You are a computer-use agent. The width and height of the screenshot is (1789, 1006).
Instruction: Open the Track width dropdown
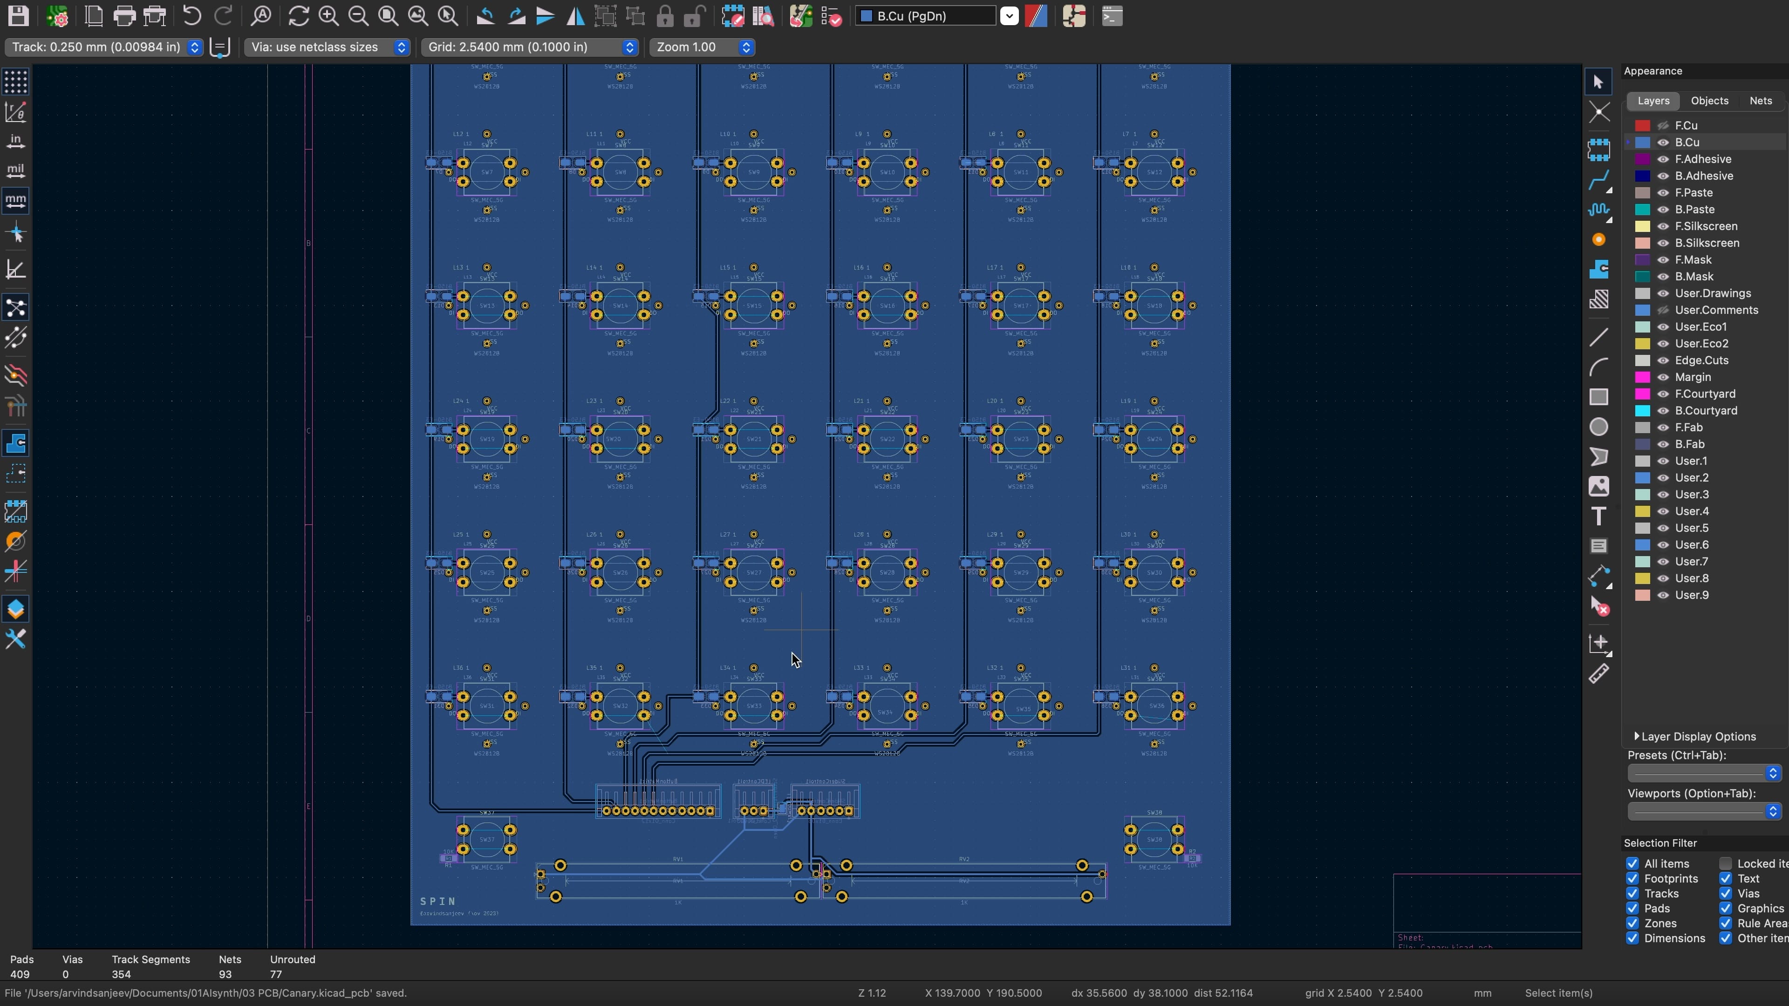[x=104, y=47]
